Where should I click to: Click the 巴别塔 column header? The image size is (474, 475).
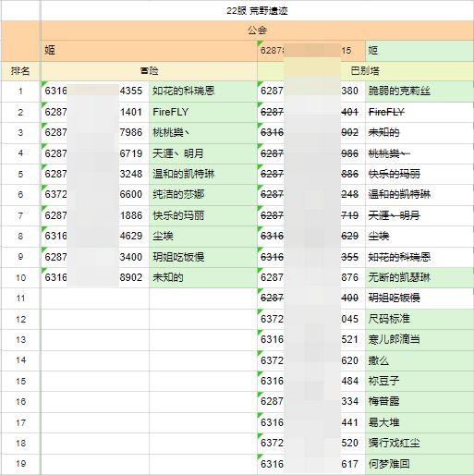point(365,71)
